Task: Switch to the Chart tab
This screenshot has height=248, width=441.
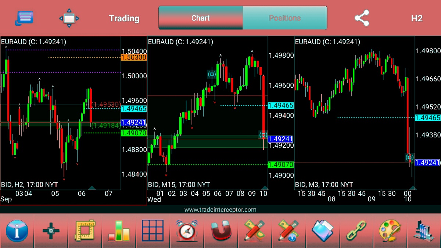Action: click(201, 18)
